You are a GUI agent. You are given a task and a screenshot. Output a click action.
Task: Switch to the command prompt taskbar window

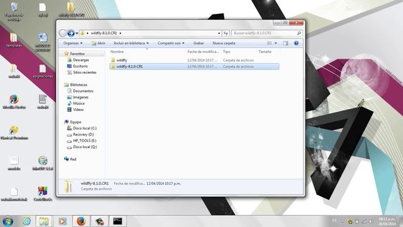click(x=118, y=221)
